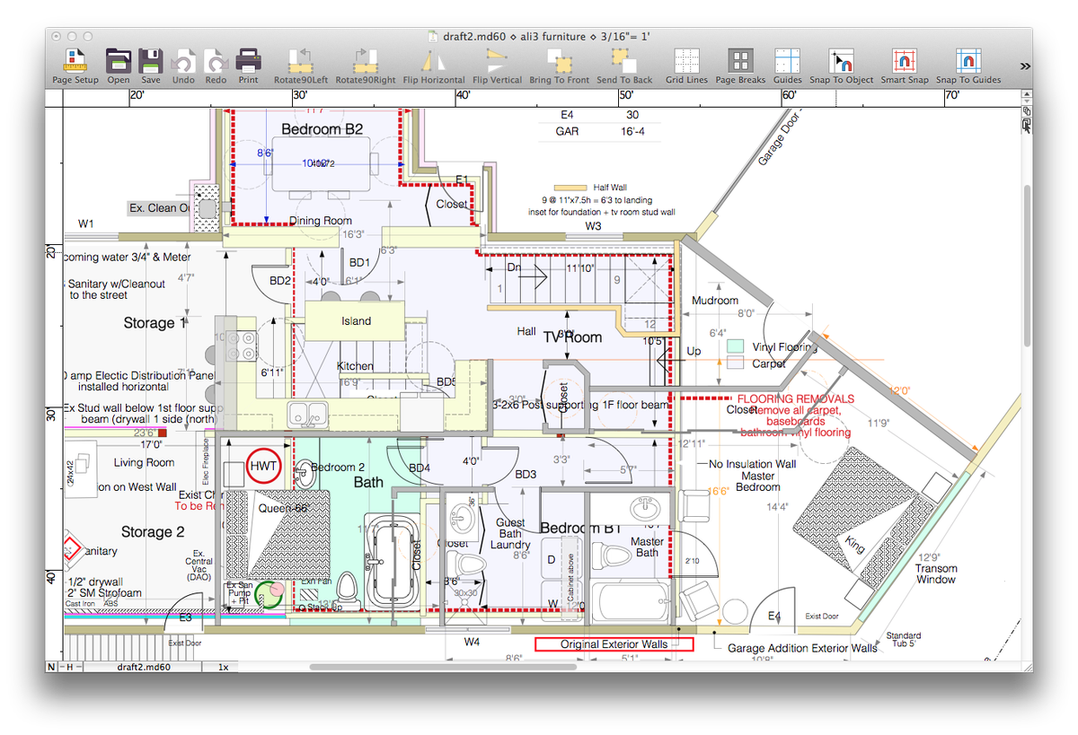Viewport: 1078px width, 735px height.
Task: Select the Island shape in the kitchen
Action: pos(356,320)
